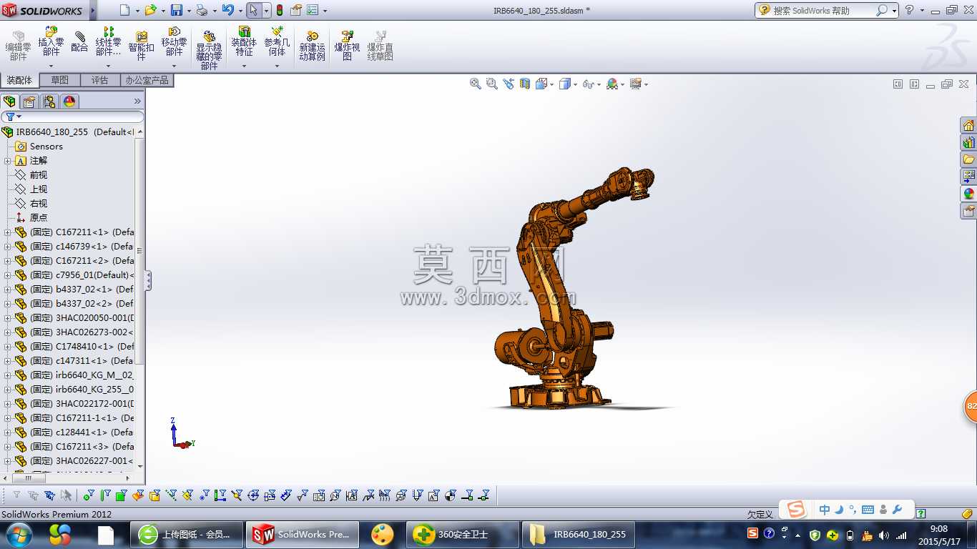Click the Print icon in the top toolbar
The width and height of the screenshot is (977, 549).
pos(202,10)
